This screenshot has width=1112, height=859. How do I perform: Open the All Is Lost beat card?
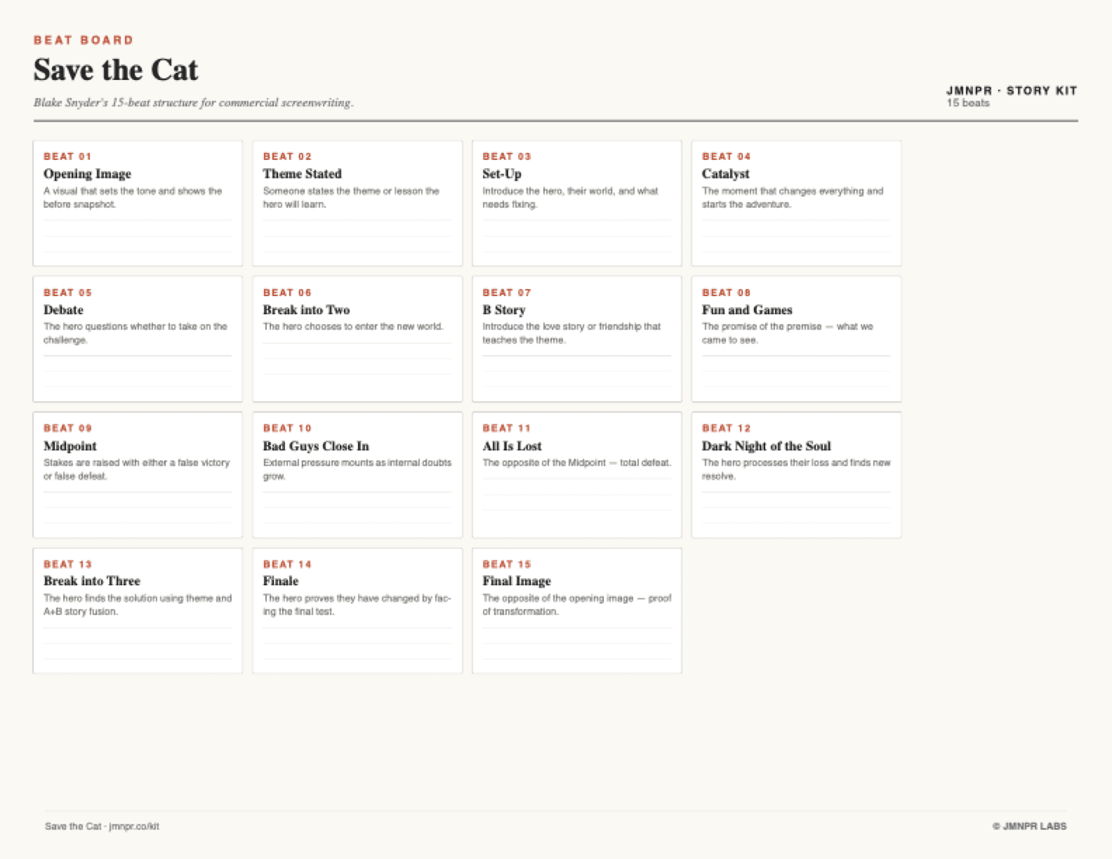coord(512,446)
